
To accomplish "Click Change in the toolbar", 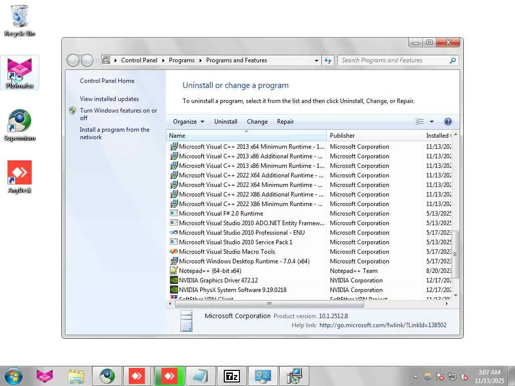I will coord(257,122).
